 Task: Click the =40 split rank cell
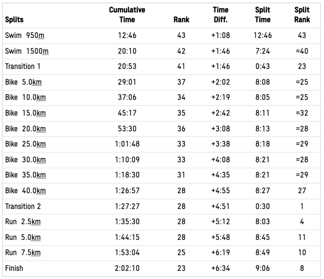pyautogui.click(x=302, y=51)
